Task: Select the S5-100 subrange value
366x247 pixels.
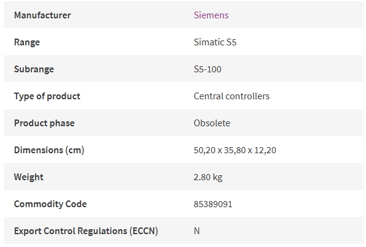Action: [208, 69]
